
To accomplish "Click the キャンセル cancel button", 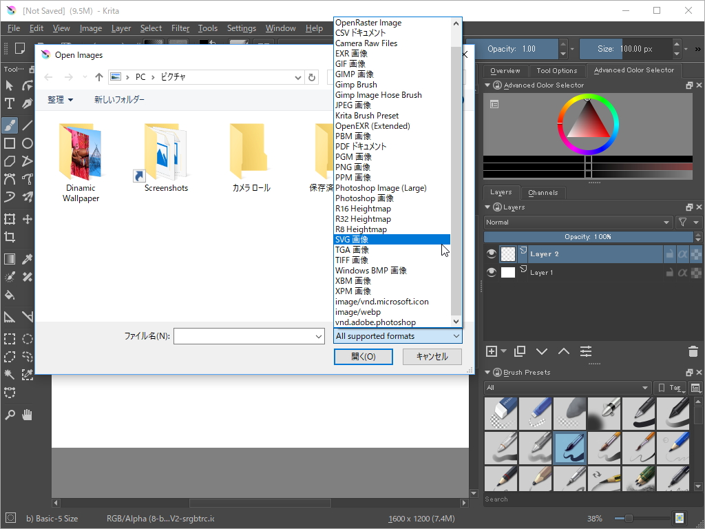I will [432, 357].
